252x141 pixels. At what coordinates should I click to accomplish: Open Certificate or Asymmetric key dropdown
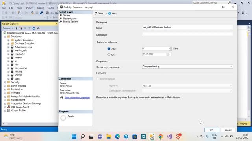[x=187, y=91]
